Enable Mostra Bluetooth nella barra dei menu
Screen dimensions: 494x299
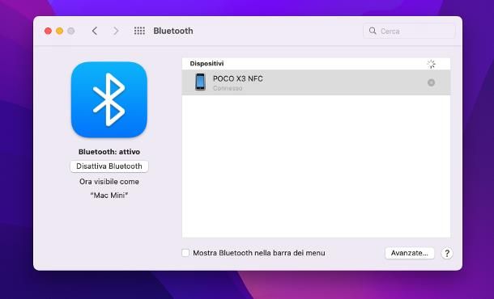tap(185, 253)
